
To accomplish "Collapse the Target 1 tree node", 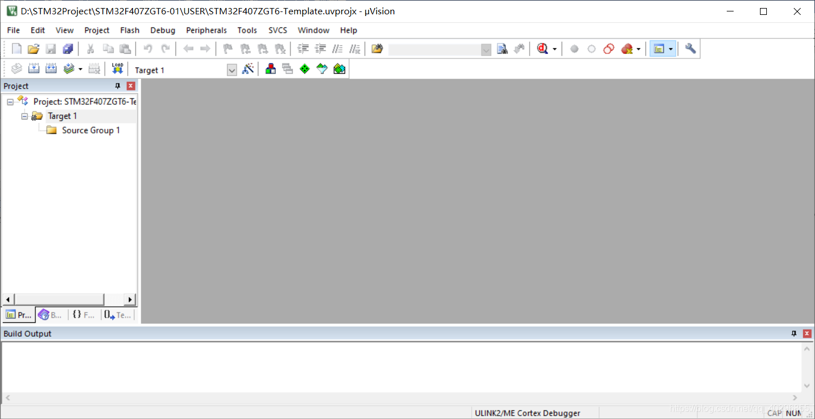I will tap(25, 116).
